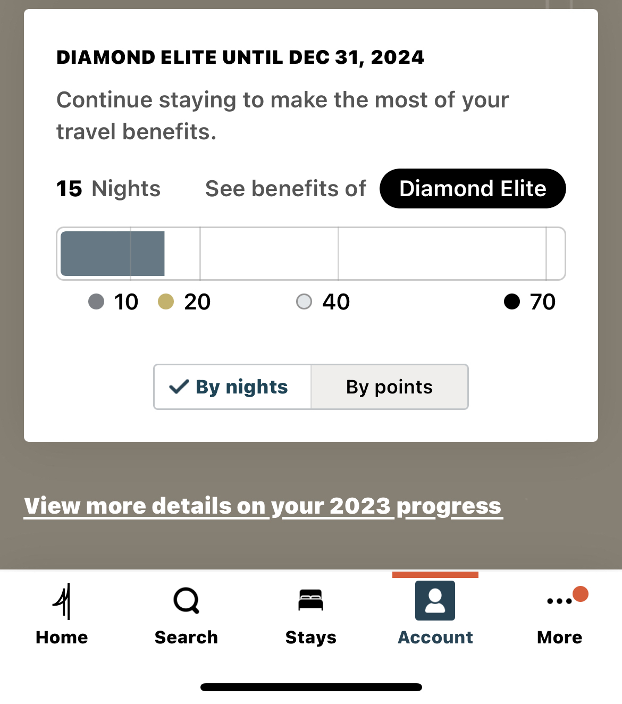Tap the checkmark icon in By nights
This screenshot has height=704, width=622.
click(x=179, y=387)
